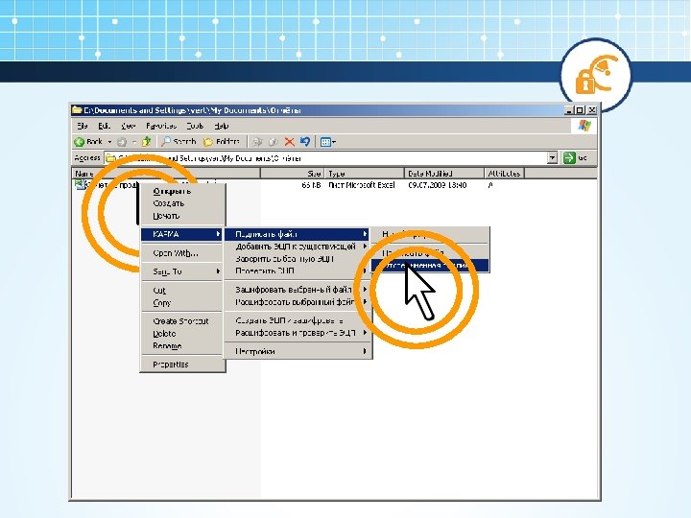Click the blue Undo arrow toolbar icon

pyautogui.click(x=305, y=142)
